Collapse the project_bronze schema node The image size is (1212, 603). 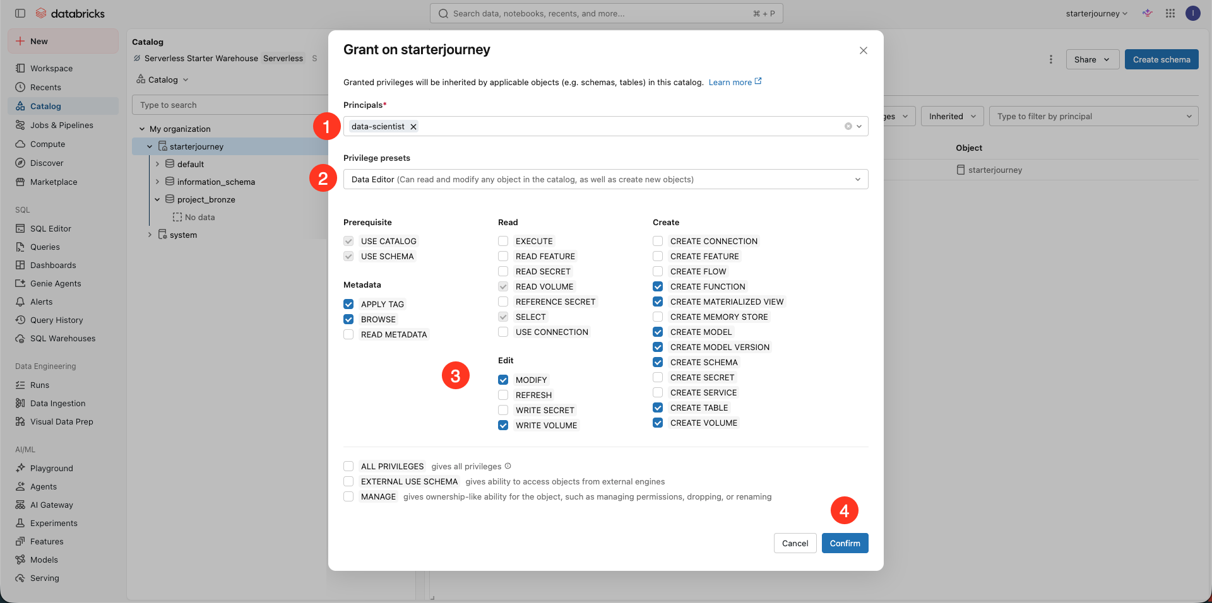tap(157, 199)
